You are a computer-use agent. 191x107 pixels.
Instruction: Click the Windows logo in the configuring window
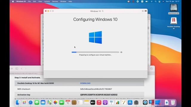click(x=95, y=37)
